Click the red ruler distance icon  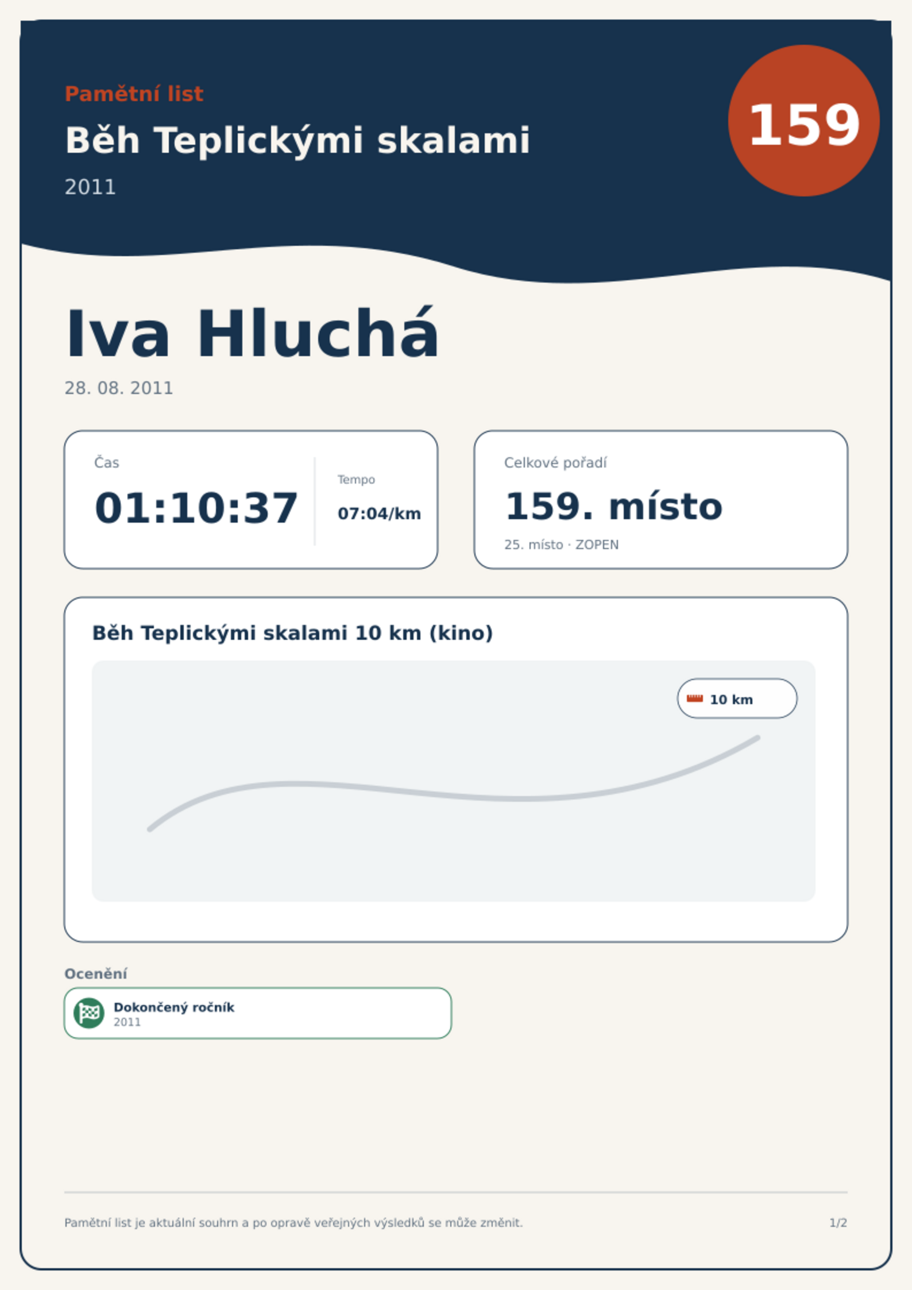pyautogui.click(x=695, y=698)
